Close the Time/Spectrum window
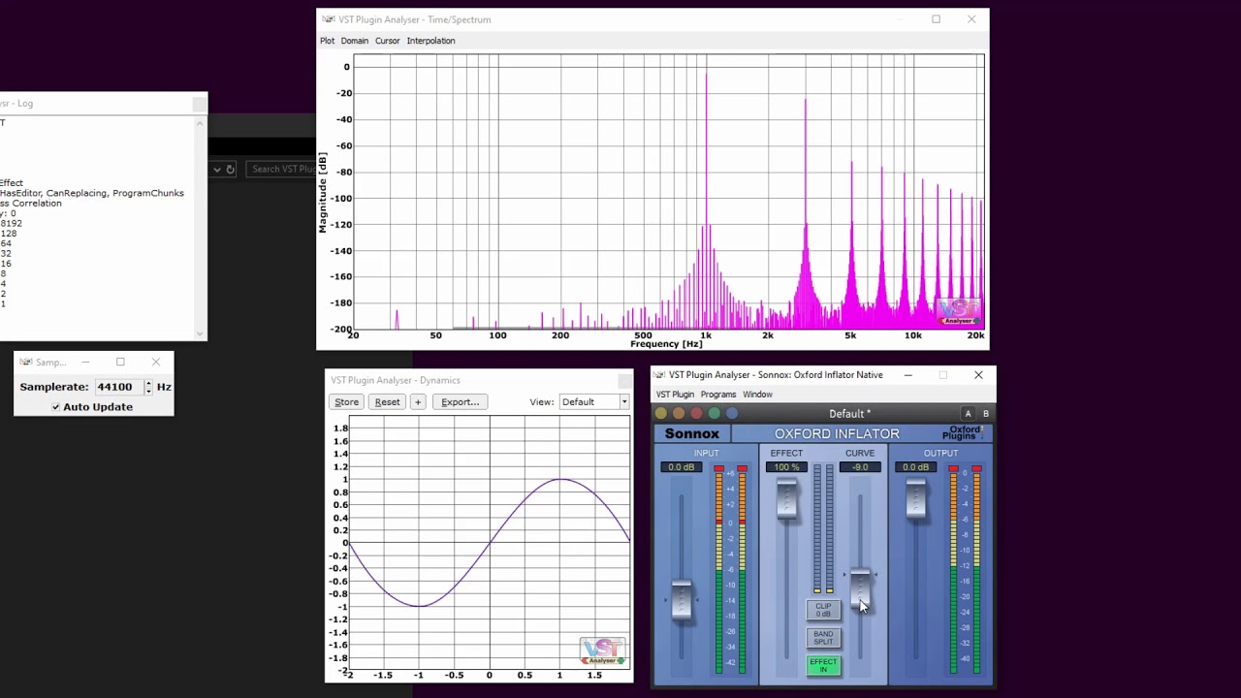The width and height of the screenshot is (1241, 698). point(971,19)
